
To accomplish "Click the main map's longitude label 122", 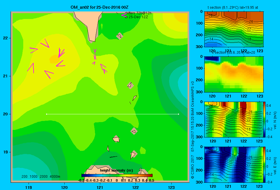I will (136, 187).
